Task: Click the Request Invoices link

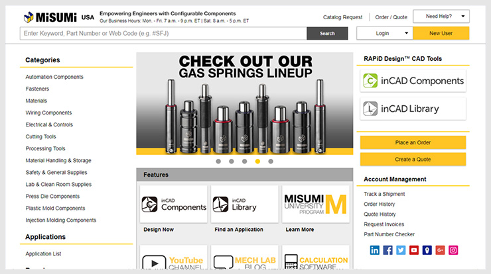Action: point(384,224)
